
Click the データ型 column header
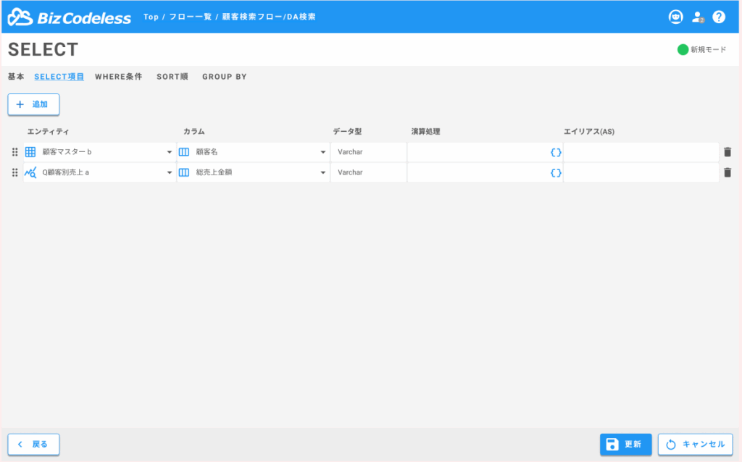point(347,132)
